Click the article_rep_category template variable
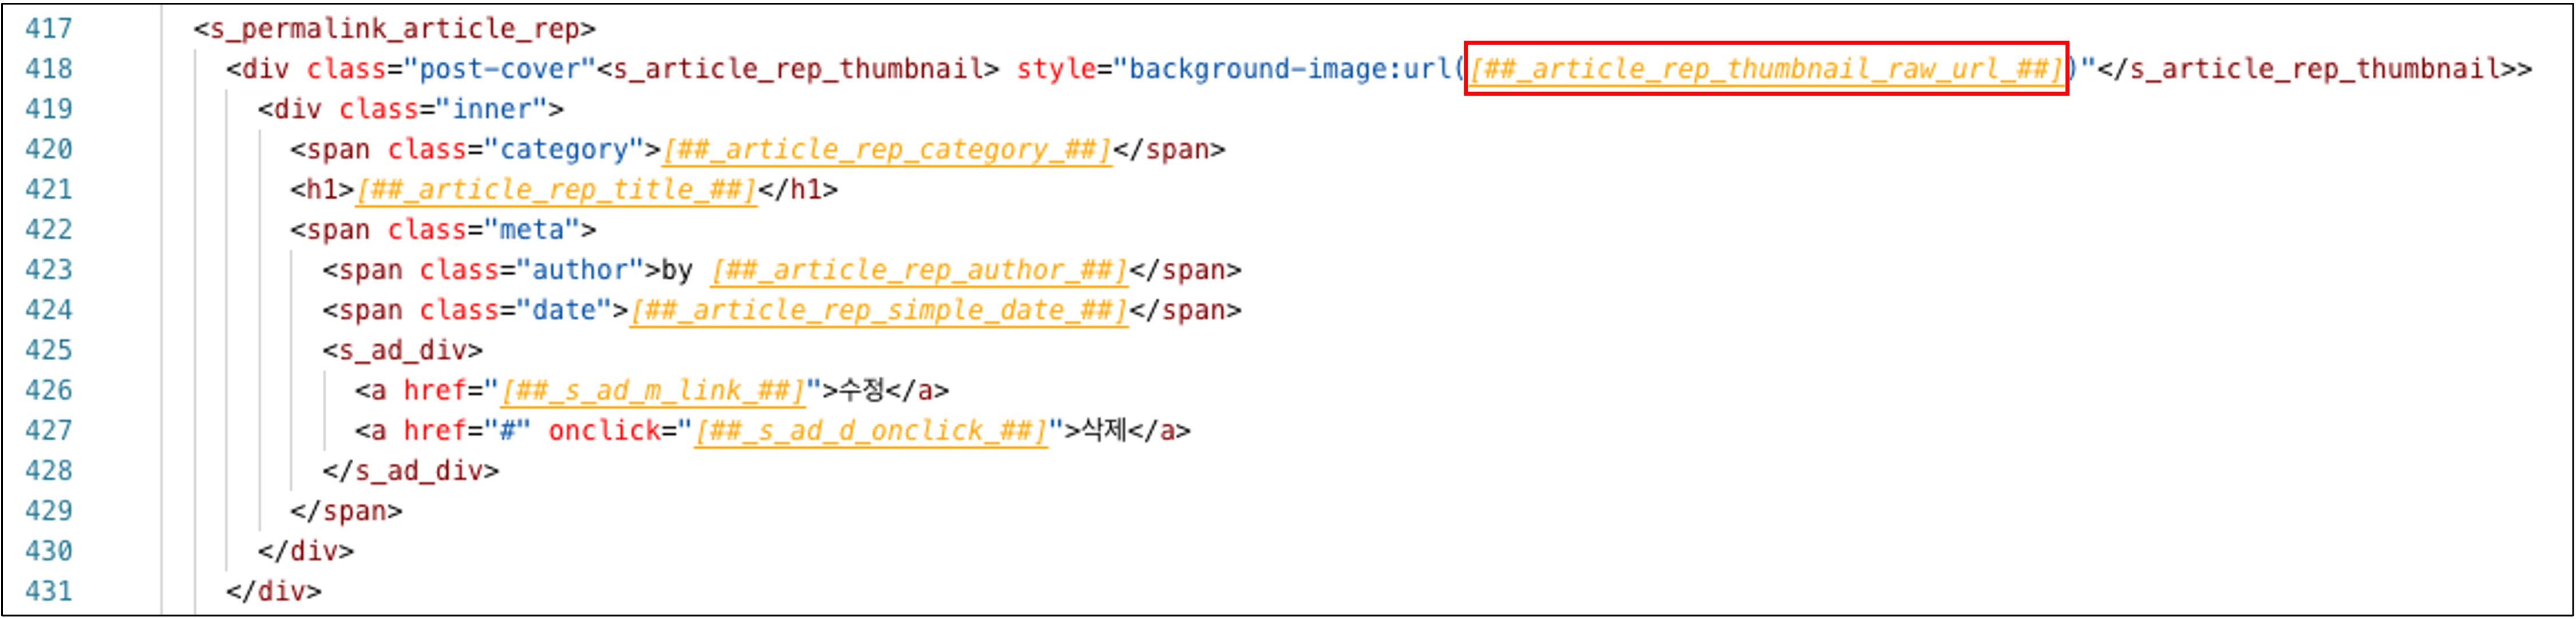Screen dimensions: 2576x619 886,149
